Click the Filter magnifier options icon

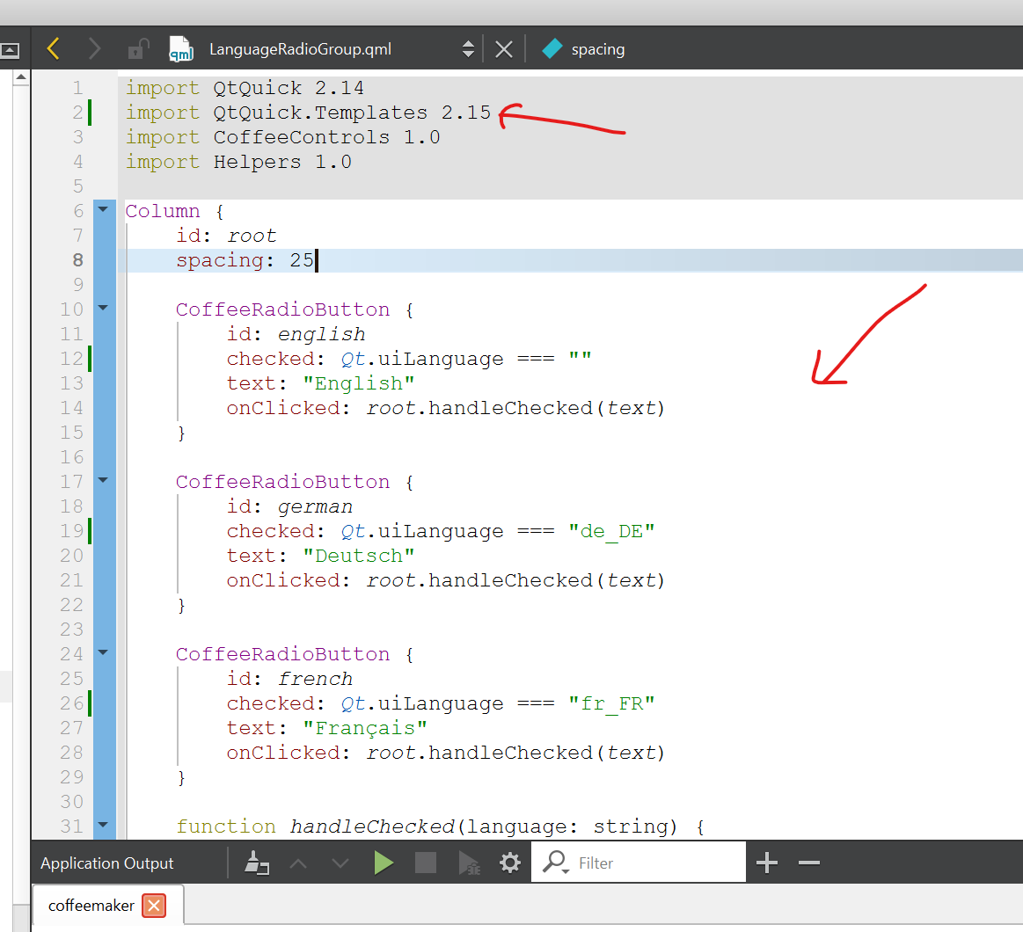556,863
